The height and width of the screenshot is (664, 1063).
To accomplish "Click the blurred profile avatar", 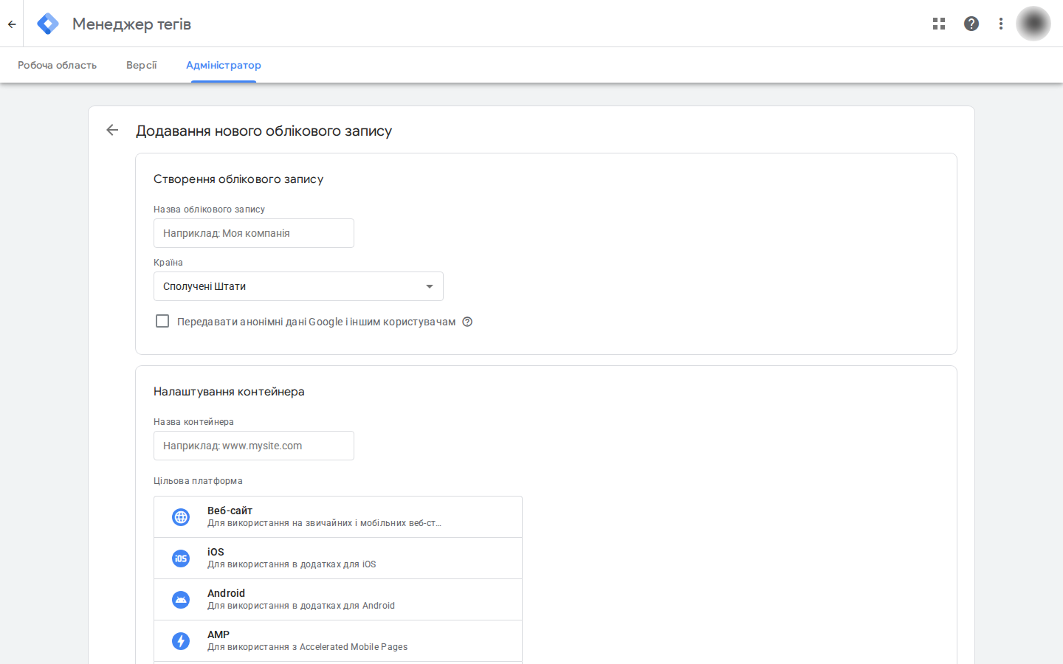I will pos(1033,24).
